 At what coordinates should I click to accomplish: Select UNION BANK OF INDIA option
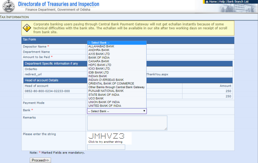[117, 102]
